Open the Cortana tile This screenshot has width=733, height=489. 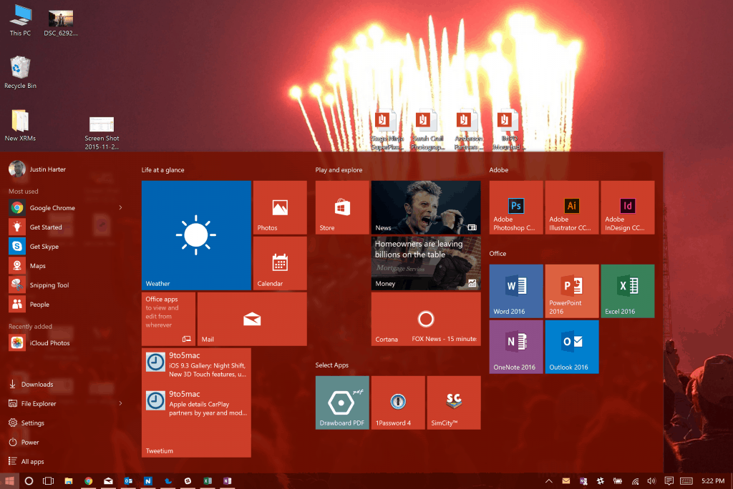(x=426, y=319)
